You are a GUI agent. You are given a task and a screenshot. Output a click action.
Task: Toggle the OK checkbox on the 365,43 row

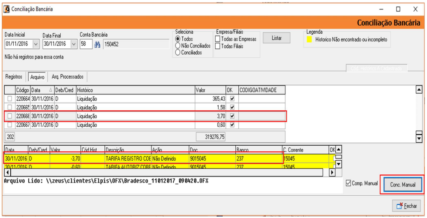[232, 98]
